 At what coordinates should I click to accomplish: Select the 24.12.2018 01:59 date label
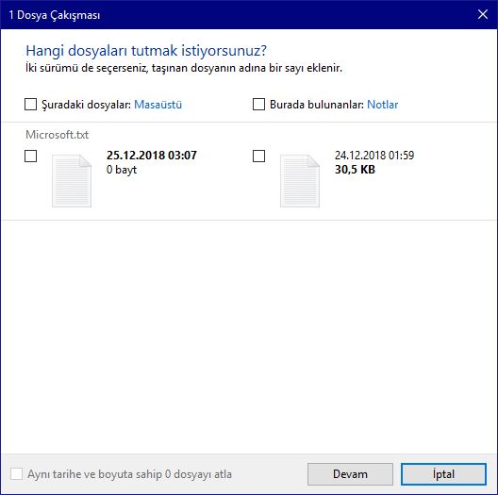[x=374, y=156]
